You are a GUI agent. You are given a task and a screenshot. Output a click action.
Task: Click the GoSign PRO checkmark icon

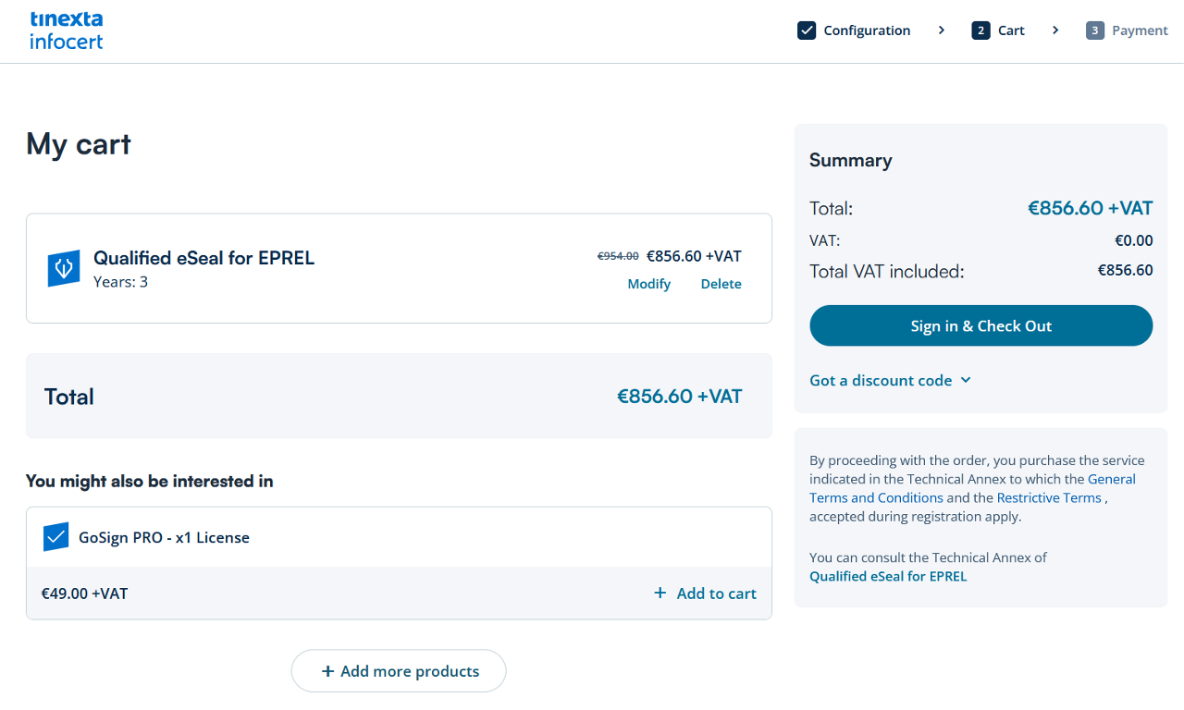[56, 537]
